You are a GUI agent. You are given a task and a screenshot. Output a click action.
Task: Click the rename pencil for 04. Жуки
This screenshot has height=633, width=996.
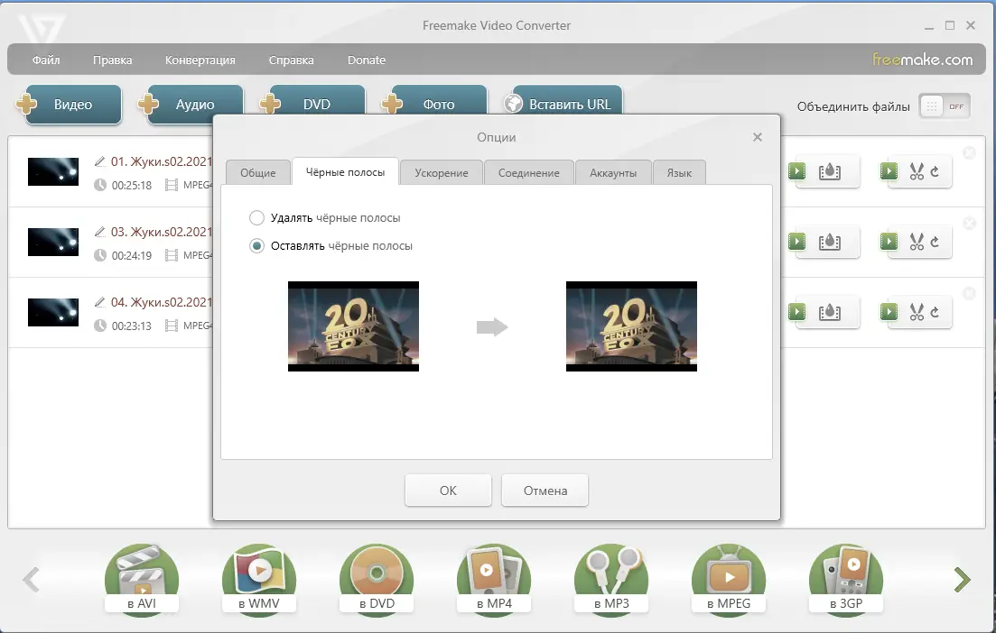pos(99,303)
